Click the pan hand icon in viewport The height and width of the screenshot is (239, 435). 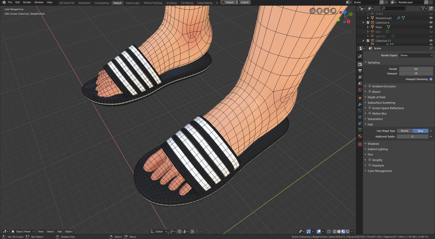tap(326, 11)
